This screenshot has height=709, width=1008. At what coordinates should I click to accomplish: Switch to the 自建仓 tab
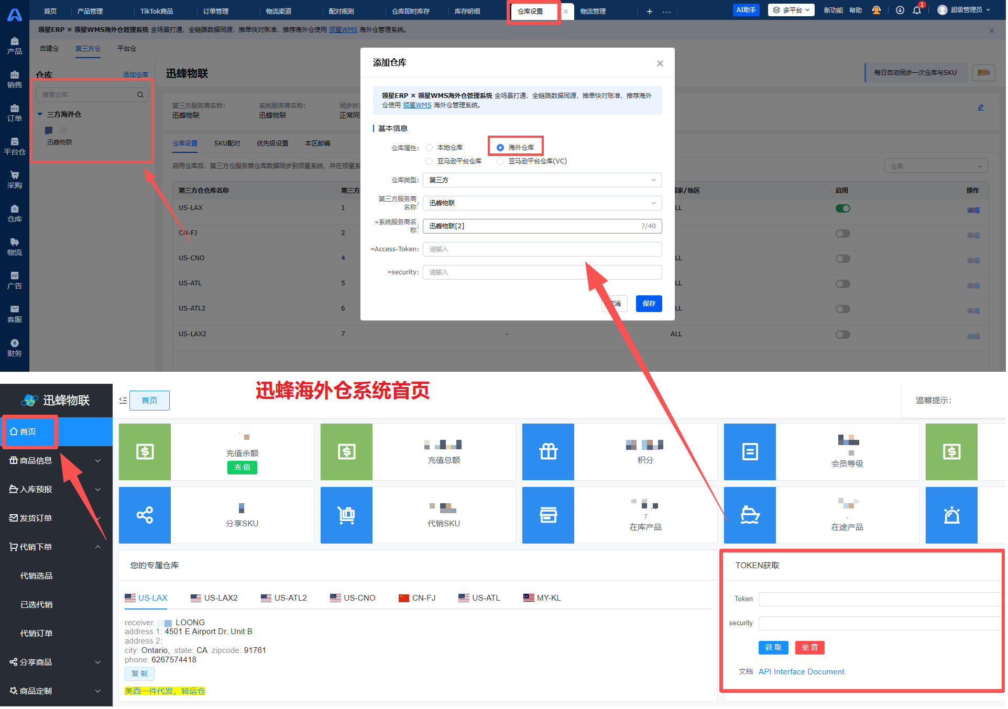tap(49, 49)
